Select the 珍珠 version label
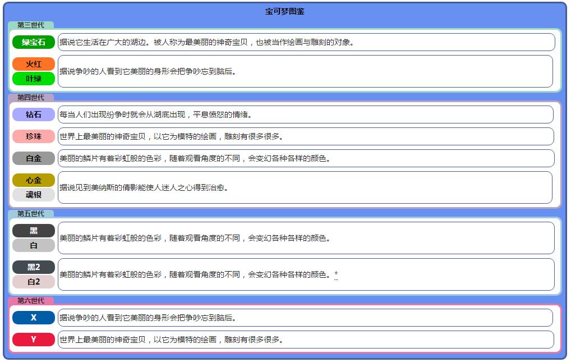The height and width of the screenshot is (362, 571). tap(34, 136)
